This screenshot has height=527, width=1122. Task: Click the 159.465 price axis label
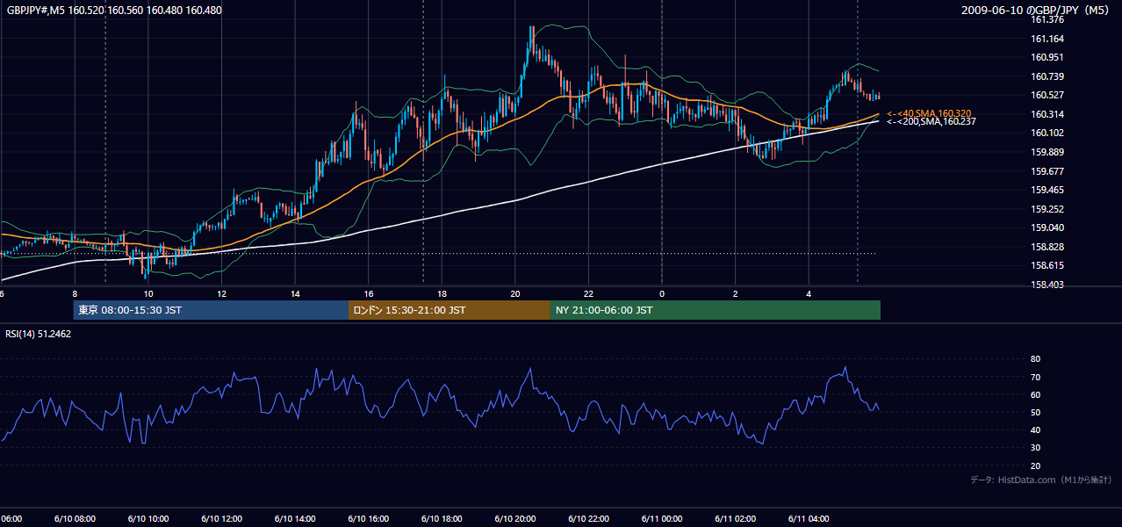[x=1047, y=190]
